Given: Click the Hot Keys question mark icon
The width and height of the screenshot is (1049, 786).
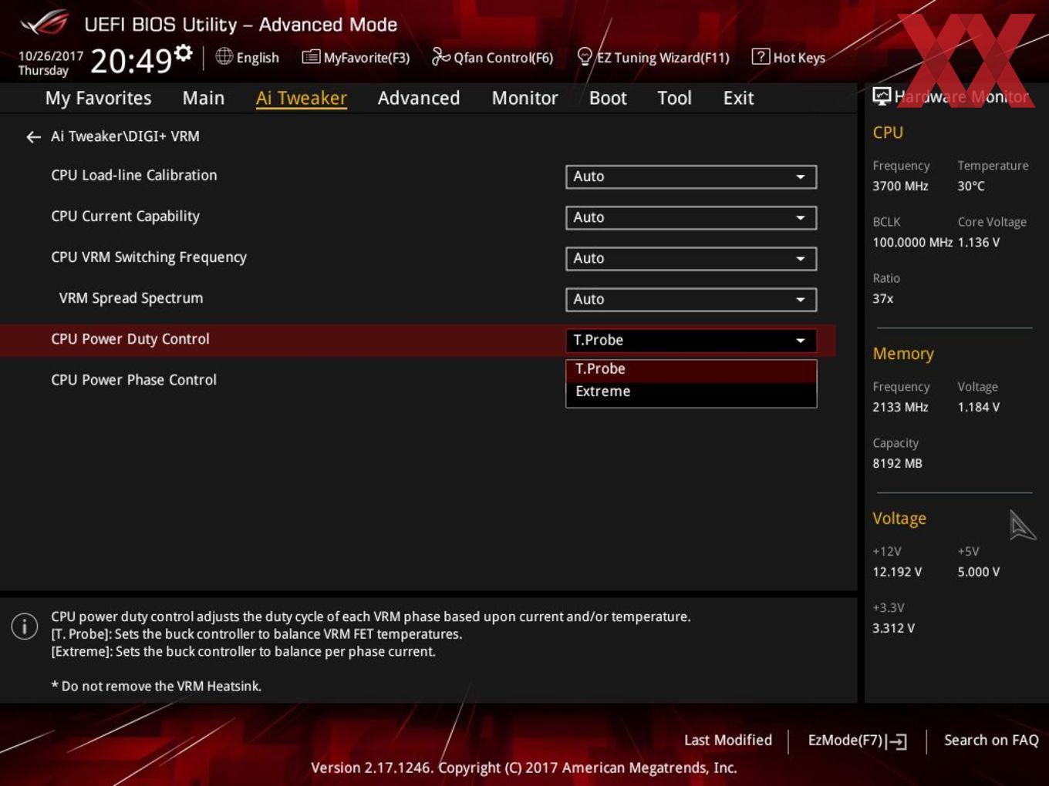Looking at the screenshot, I should 761,56.
